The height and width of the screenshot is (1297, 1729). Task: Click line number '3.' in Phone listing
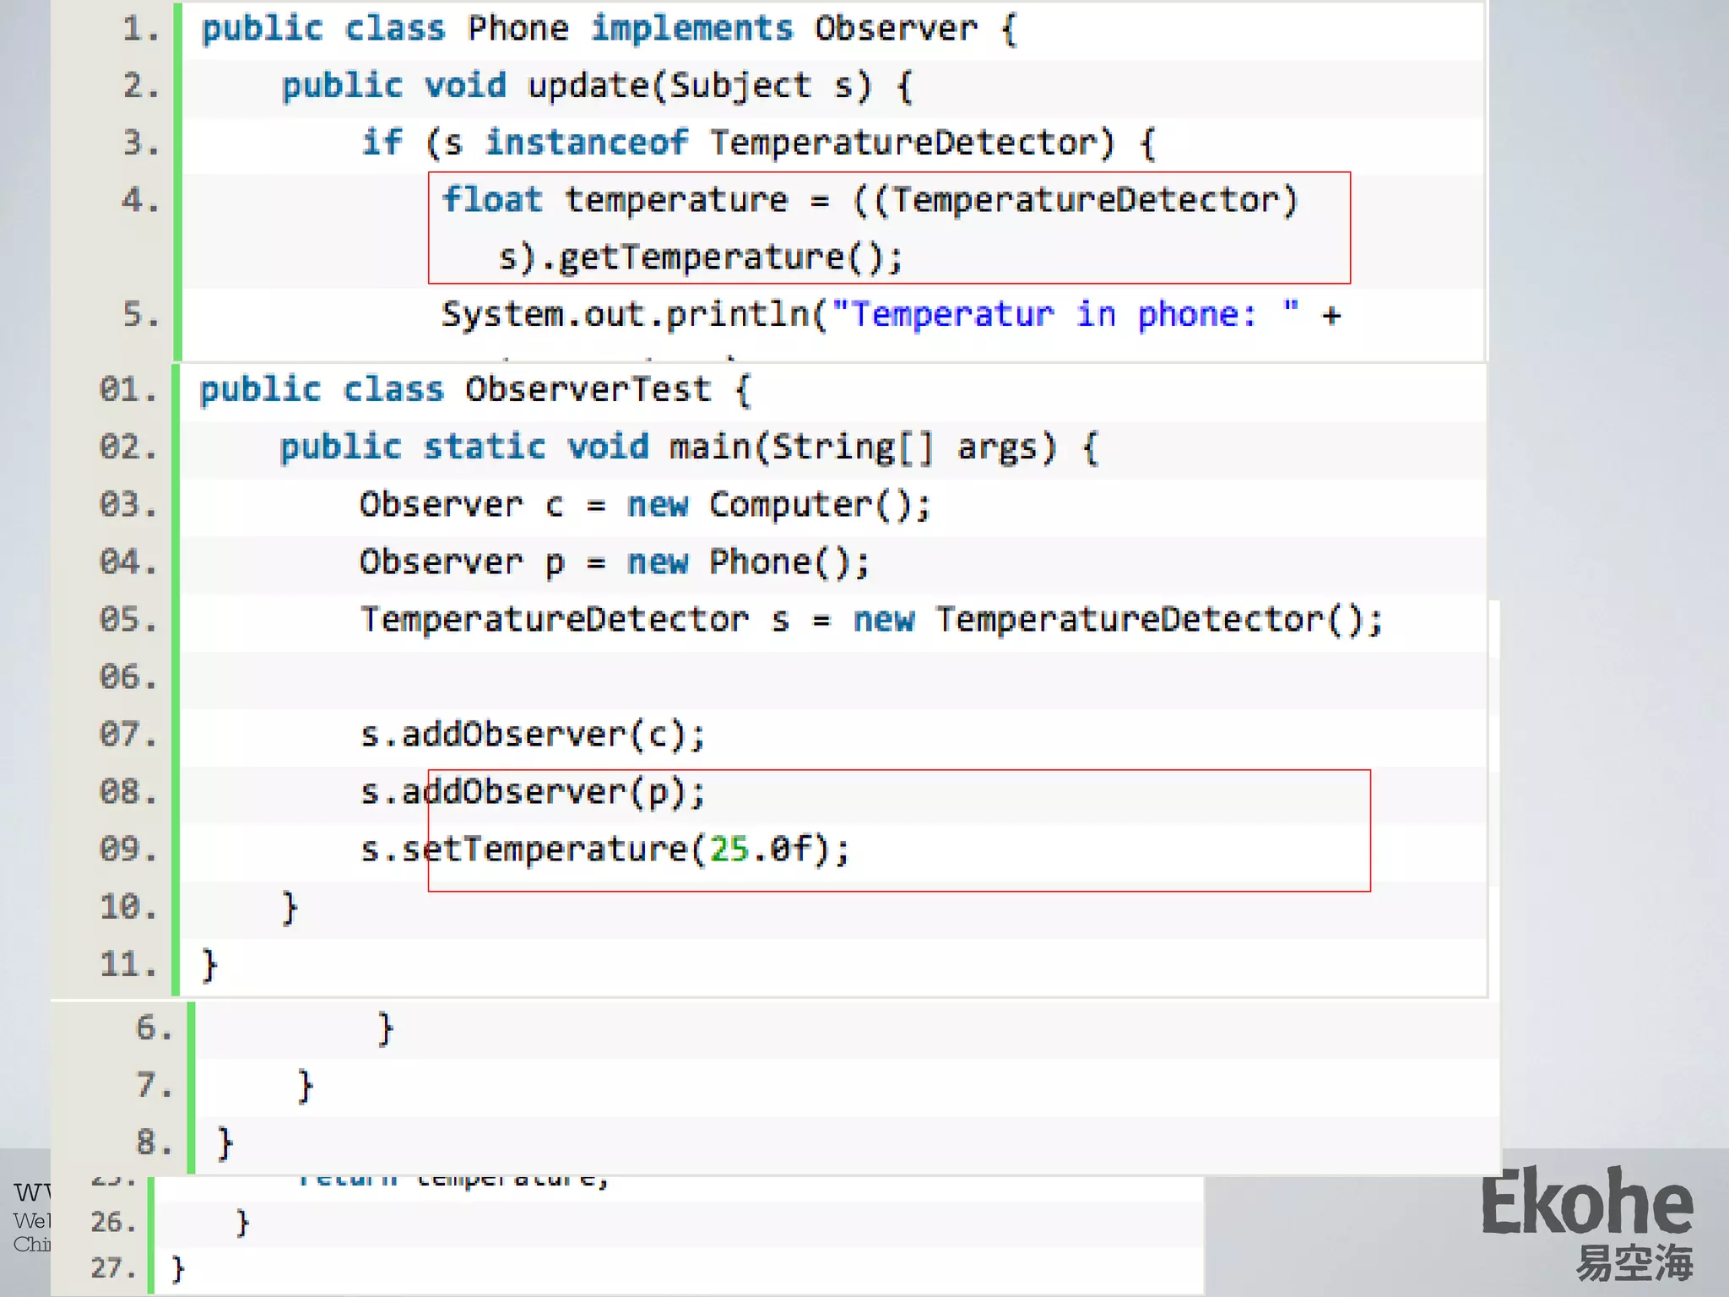pyautogui.click(x=141, y=143)
